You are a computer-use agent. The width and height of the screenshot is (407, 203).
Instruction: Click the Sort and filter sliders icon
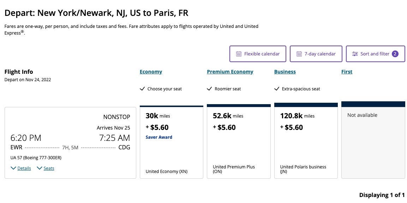(x=355, y=54)
